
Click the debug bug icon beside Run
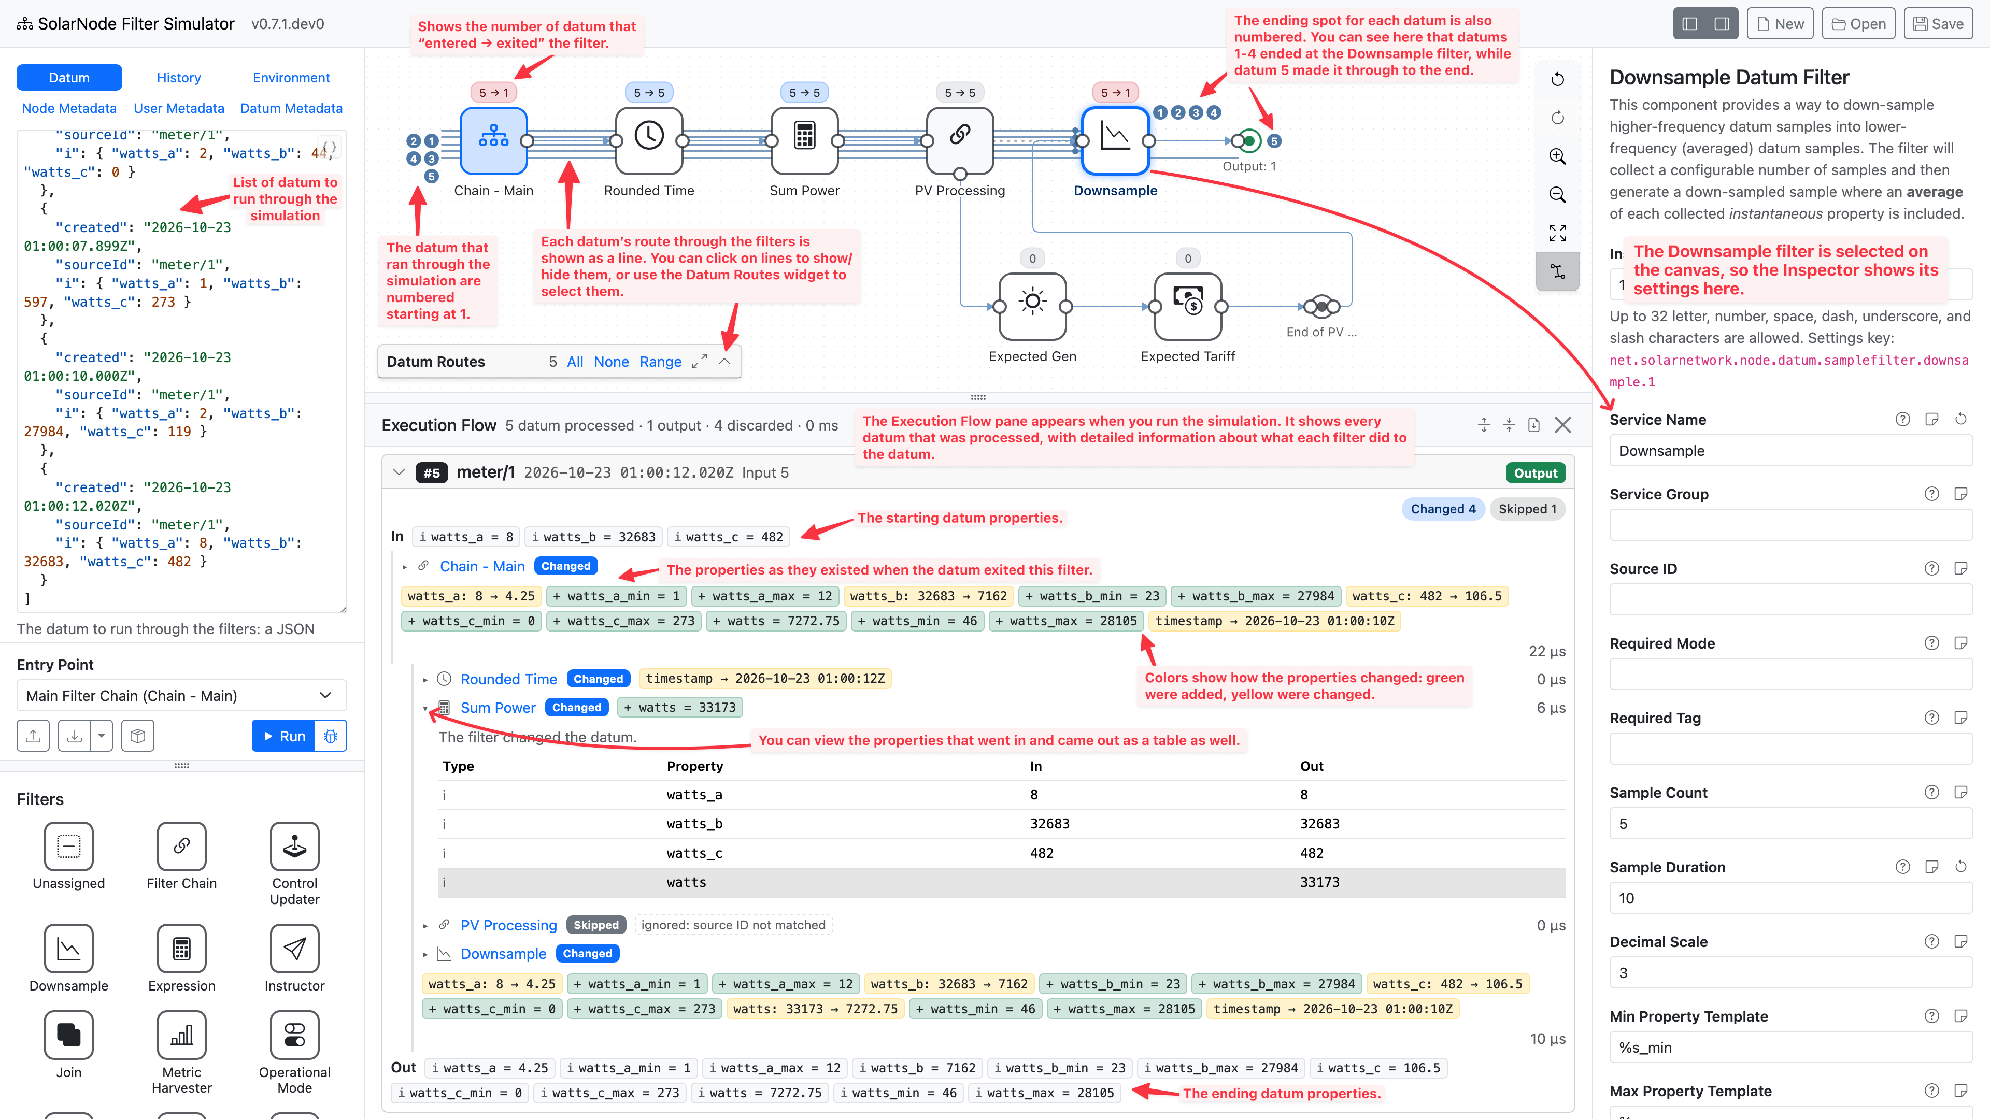(331, 736)
